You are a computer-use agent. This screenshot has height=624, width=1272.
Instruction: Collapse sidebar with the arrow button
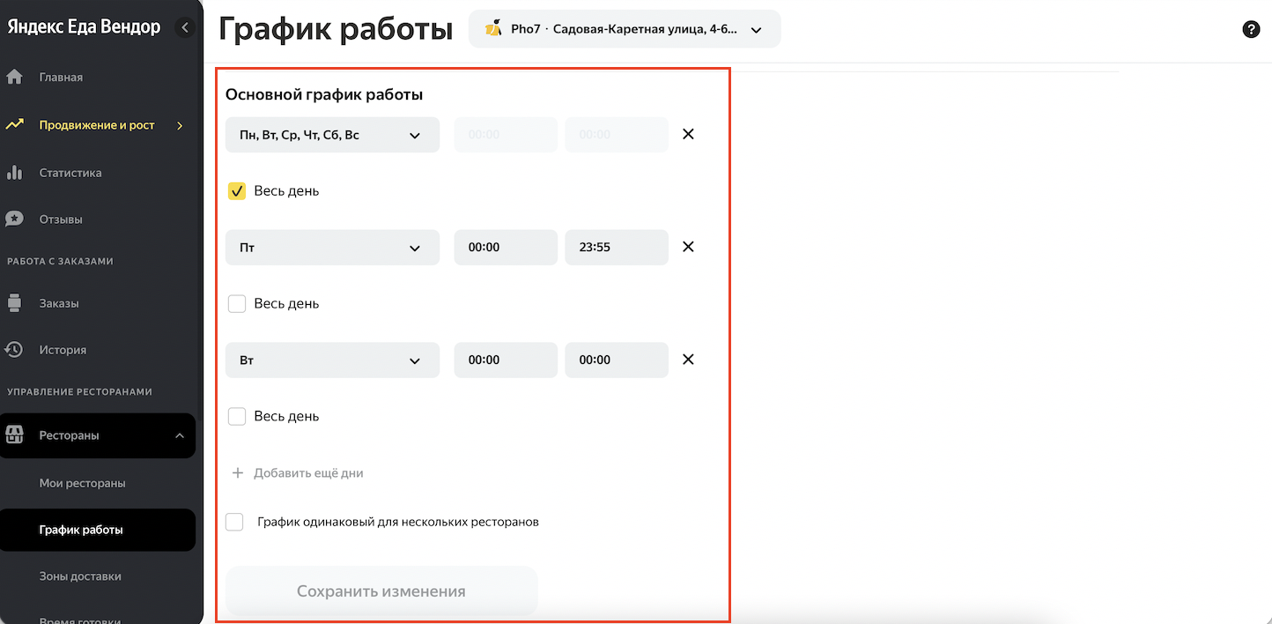point(185,27)
